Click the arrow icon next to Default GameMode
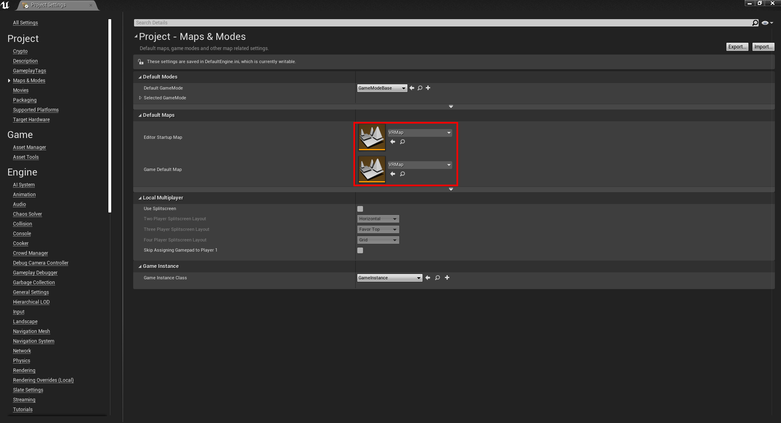Viewport: 781px width, 423px height. pos(412,88)
